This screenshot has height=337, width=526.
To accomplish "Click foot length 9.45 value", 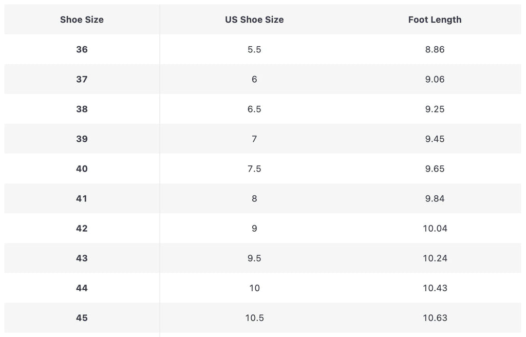I will click(435, 139).
